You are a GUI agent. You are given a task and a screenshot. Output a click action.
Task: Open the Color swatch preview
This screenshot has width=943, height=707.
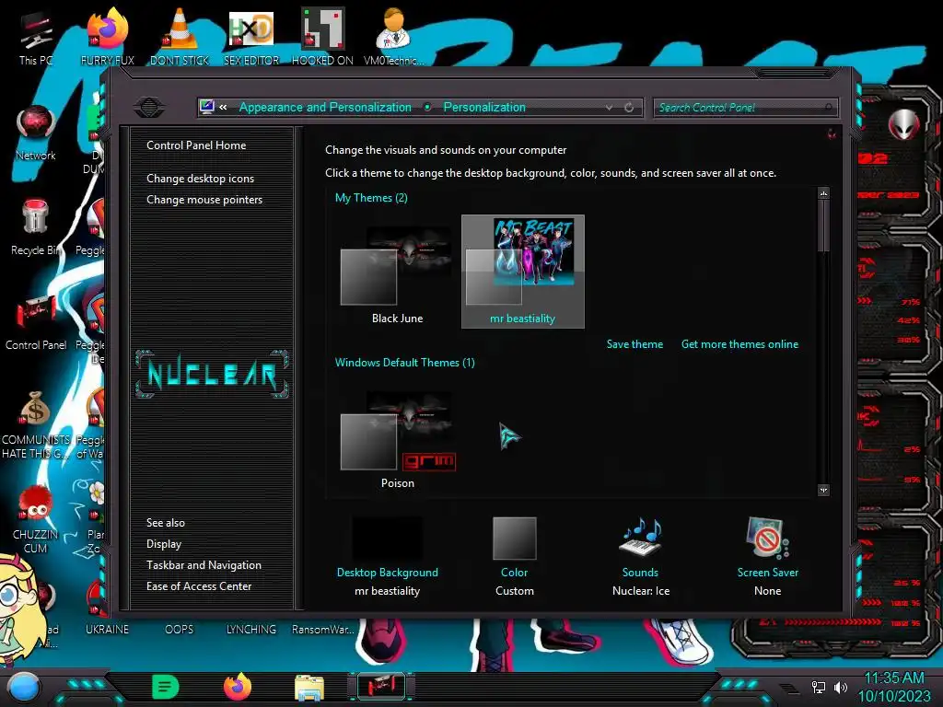pyautogui.click(x=514, y=538)
